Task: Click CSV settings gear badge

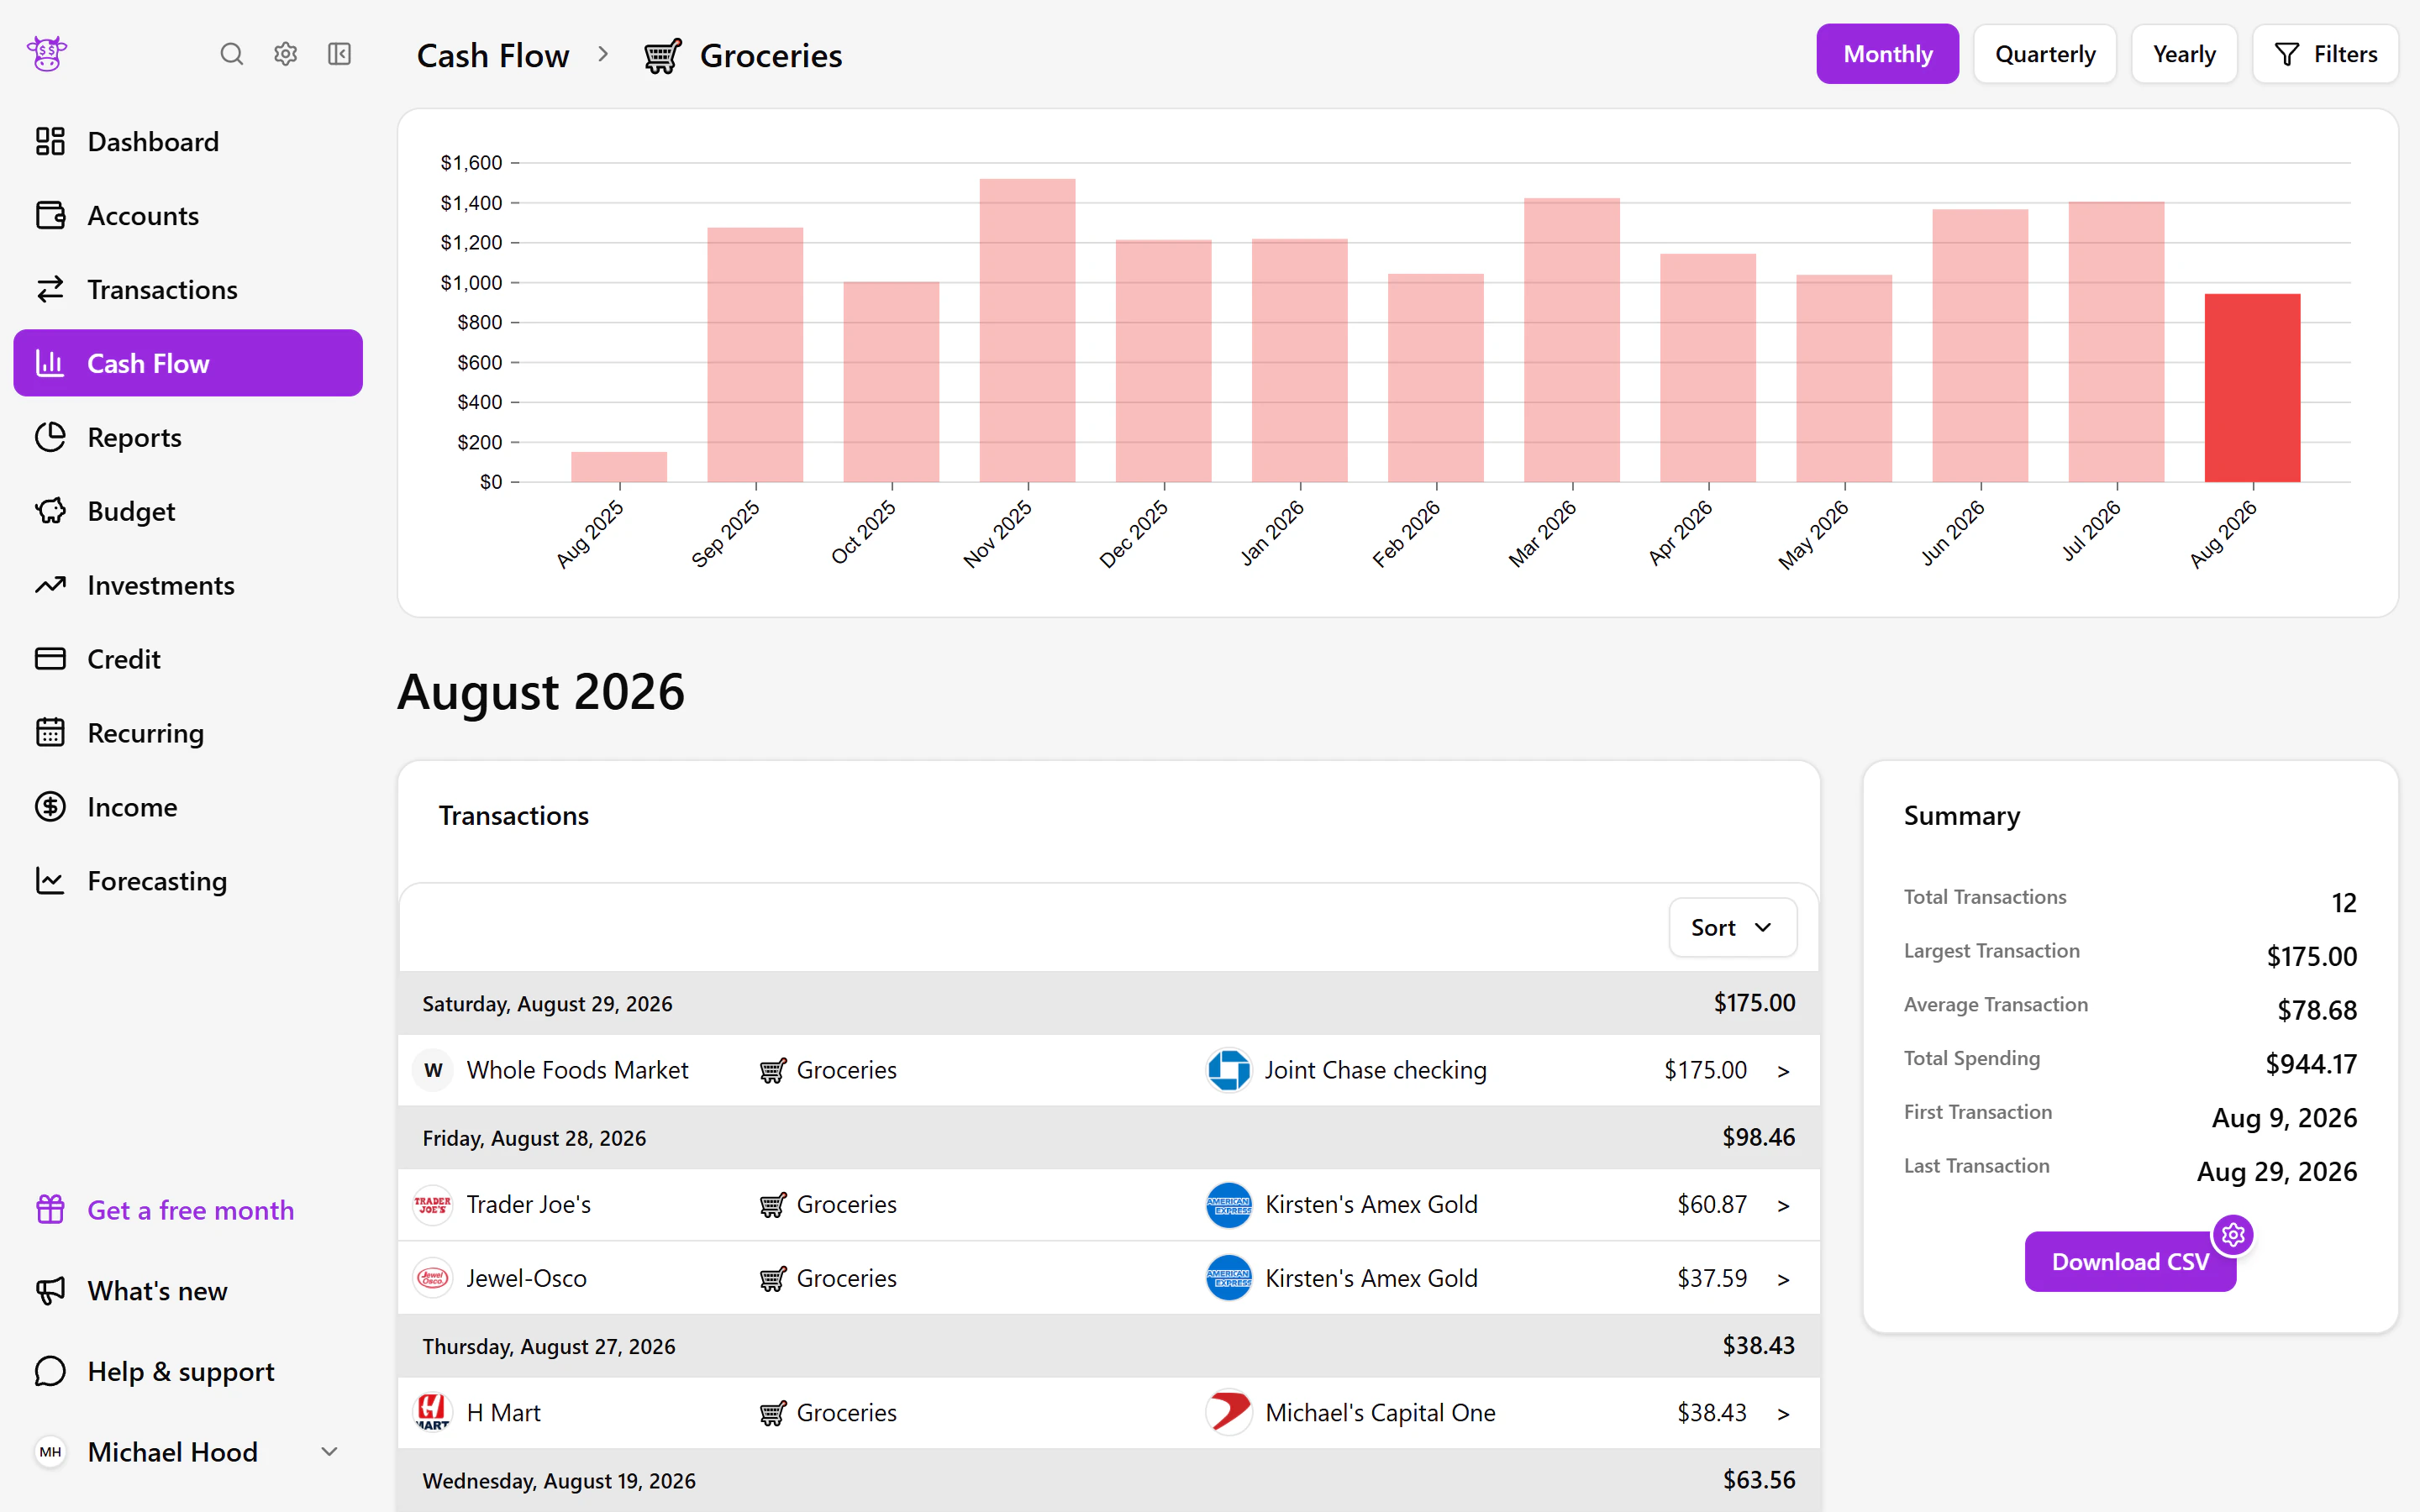Action: pyautogui.click(x=2233, y=1236)
